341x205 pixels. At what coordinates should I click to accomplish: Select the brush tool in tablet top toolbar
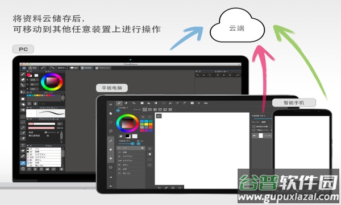[x=119, y=103]
